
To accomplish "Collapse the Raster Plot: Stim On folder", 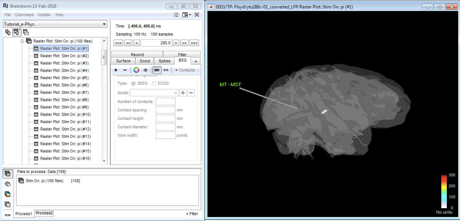I will coord(22,41).
